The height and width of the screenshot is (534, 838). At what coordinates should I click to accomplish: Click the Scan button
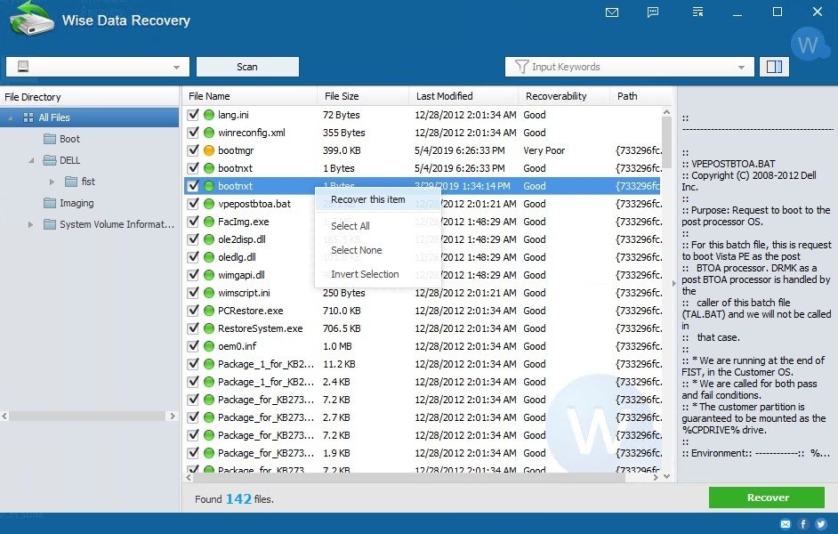(x=247, y=67)
